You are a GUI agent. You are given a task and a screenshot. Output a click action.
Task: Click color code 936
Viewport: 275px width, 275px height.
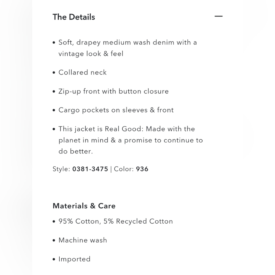pyautogui.click(x=142, y=169)
